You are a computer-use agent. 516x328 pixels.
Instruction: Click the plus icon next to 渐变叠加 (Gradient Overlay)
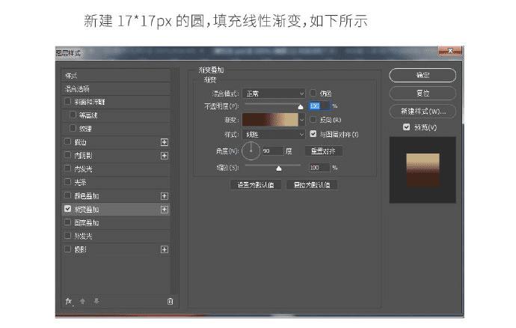click(x=165, y=210)
